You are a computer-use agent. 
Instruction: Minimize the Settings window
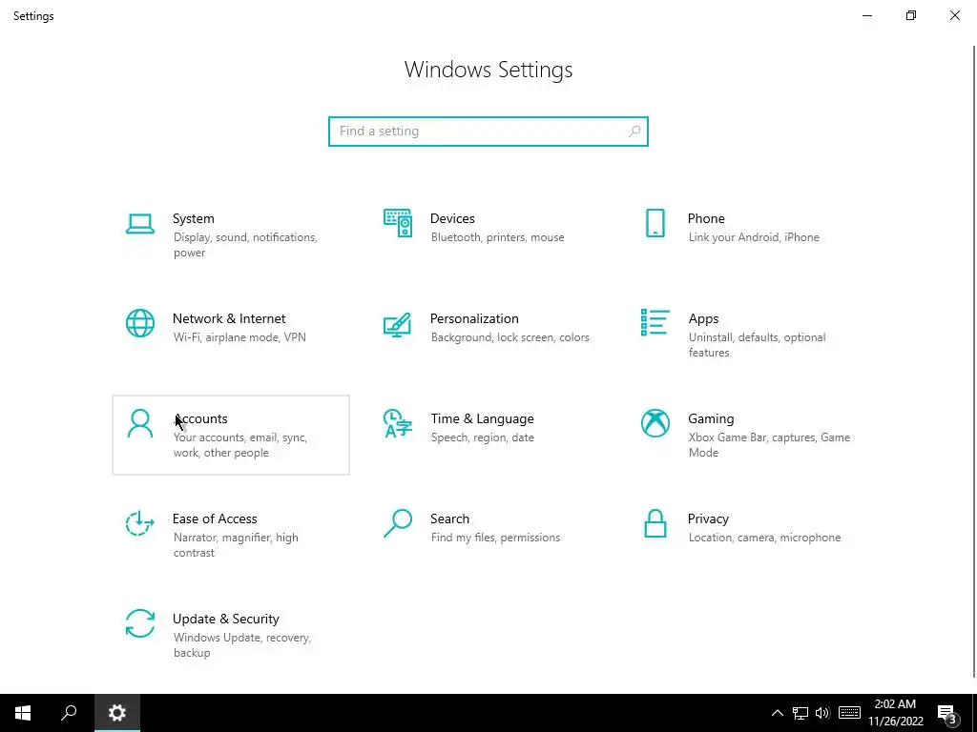click(x=866, y=15)
